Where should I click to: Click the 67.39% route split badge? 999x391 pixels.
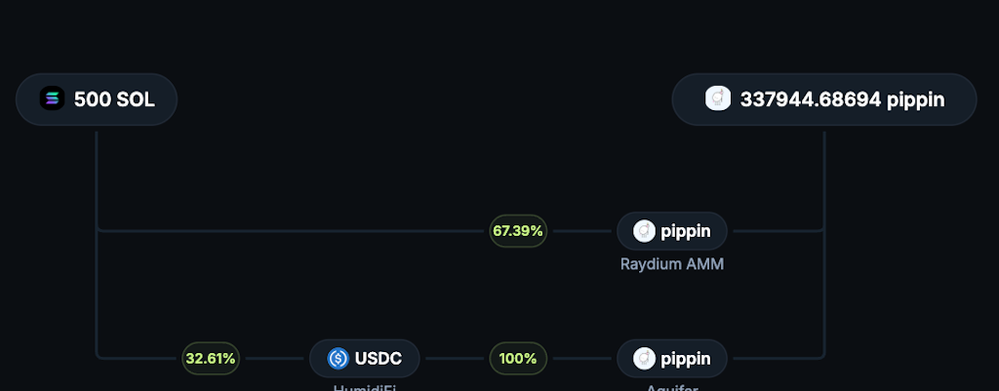(x=518, y=231)
